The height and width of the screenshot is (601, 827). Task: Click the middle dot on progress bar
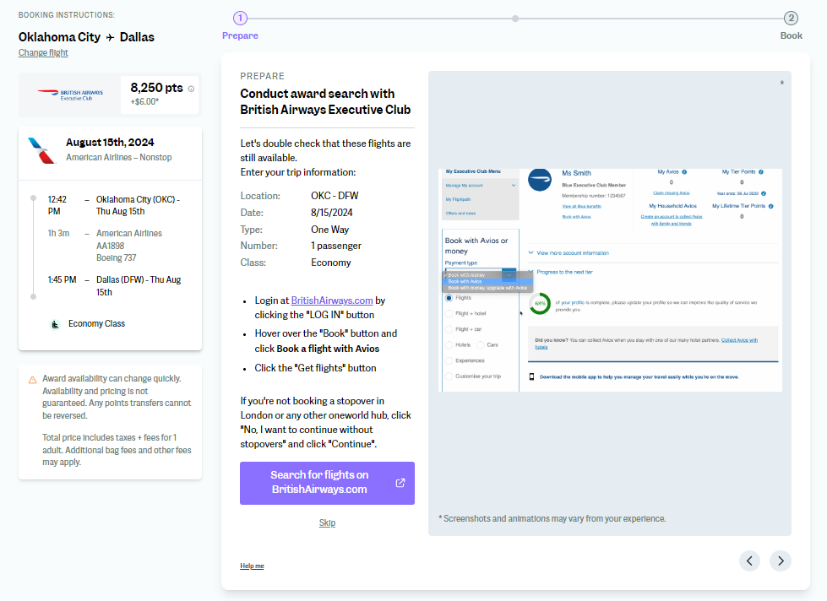pyautogui.click(x=515, y=19)
